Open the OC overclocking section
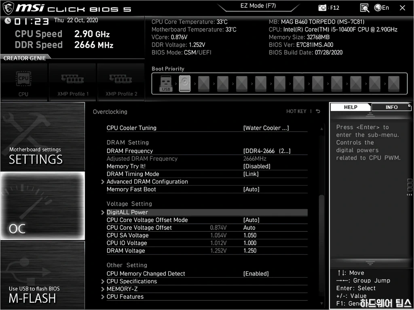Image resolution: width=414 pixels, height=310 pixels. click(43, 206)
